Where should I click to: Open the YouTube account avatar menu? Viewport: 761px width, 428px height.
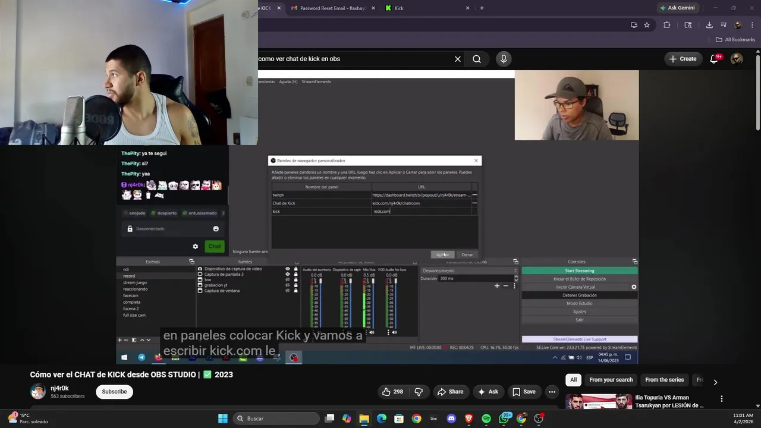point(737,58)
